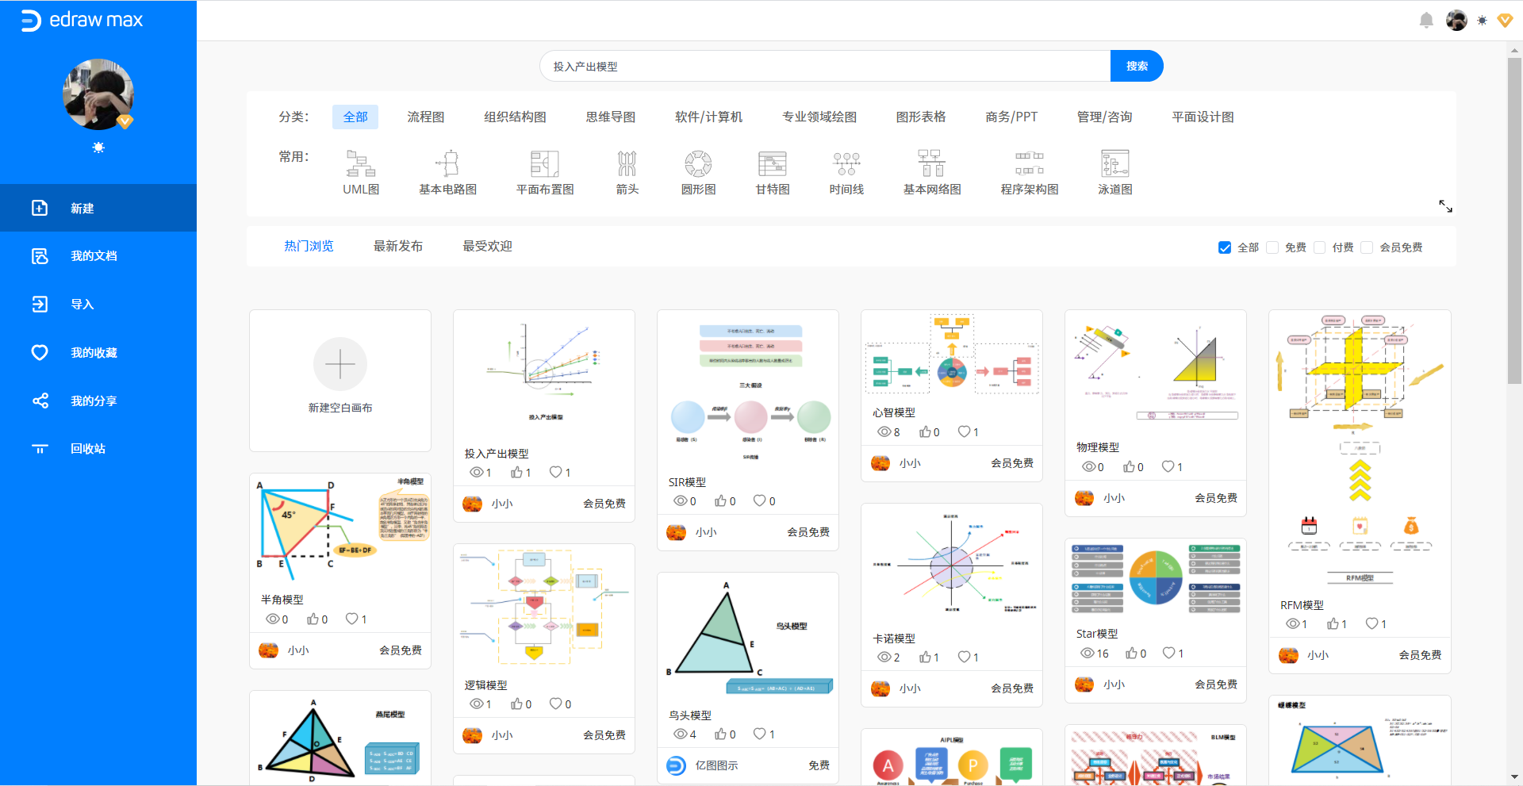Viewport: 1523px width, 786px height.
Task: Switch to 最受欢迎 tab
Action: click(488, 247)
